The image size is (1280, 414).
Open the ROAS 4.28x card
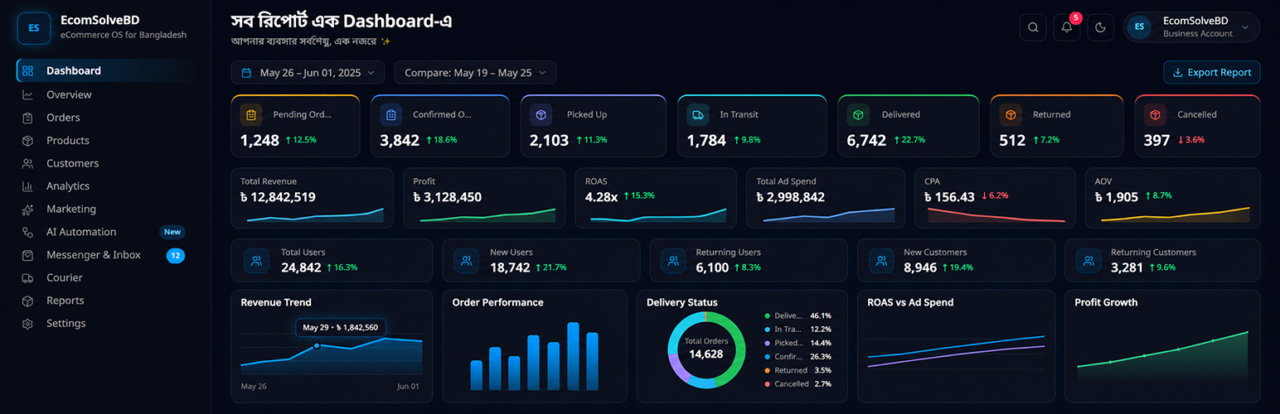(656, 198)
